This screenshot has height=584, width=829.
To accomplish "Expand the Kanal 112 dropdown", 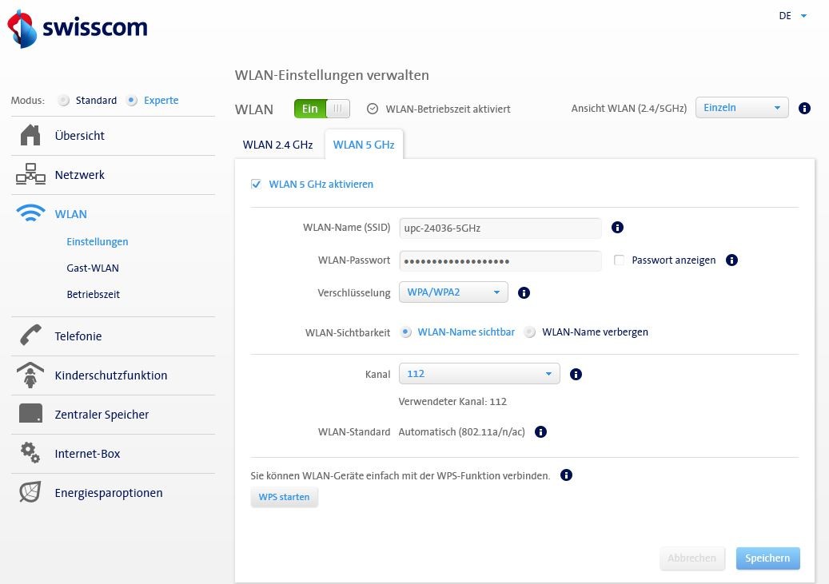I will pos(479,374).
